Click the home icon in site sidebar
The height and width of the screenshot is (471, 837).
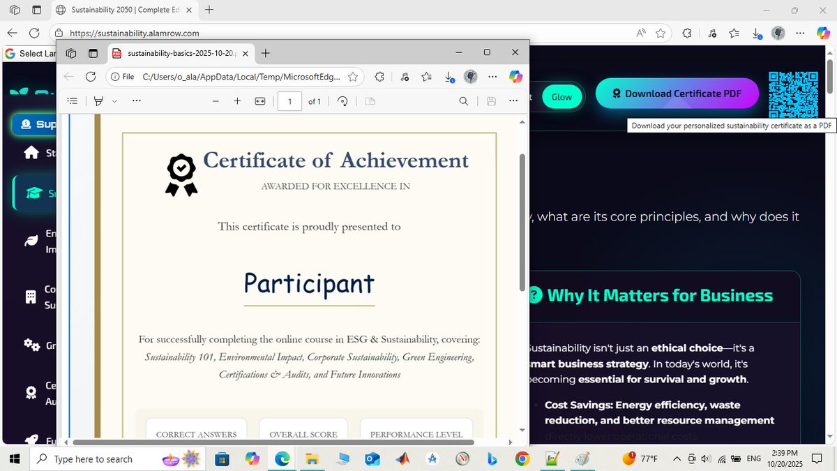click(x=31, y=153)
